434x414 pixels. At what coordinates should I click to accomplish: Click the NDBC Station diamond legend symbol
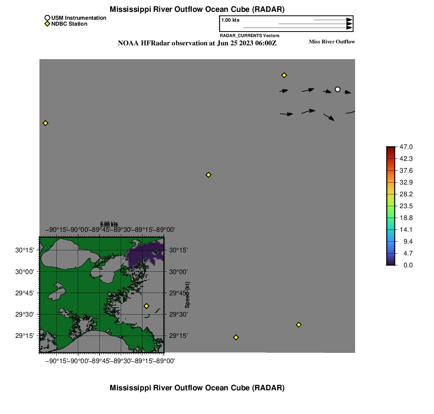[x=47, y=24]
